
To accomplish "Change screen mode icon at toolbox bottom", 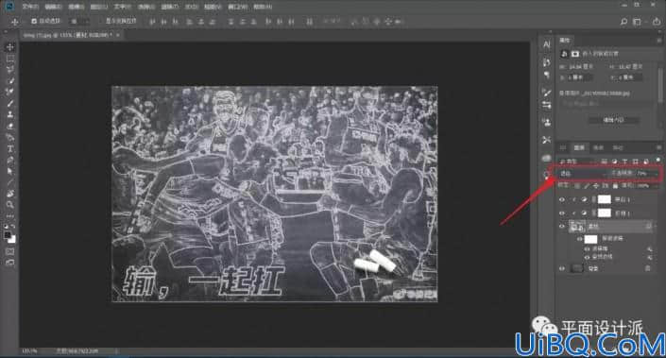I will pyautogui.click(x=10, y=263).
